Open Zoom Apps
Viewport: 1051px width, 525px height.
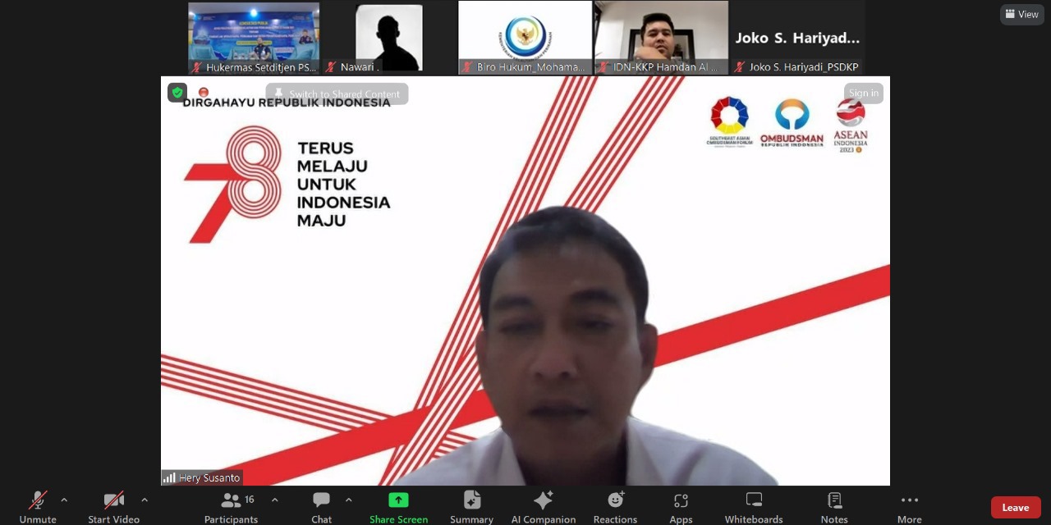point(681,507)
